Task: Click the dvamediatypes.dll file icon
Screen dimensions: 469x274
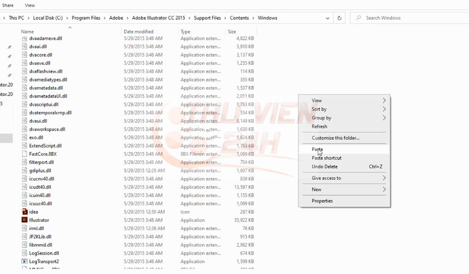Action: pyautogui.click(x=24, y=80)
